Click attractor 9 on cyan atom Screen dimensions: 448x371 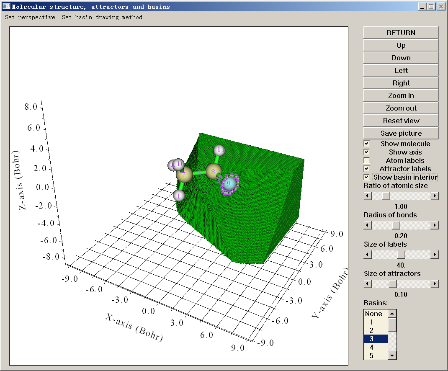[229, 183]
